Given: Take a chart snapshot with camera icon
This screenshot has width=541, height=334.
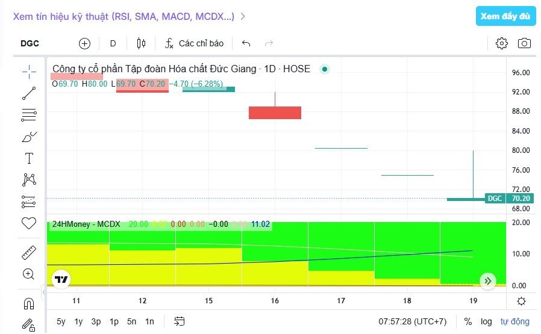Looking at the screenshot, I should [524, 43].
